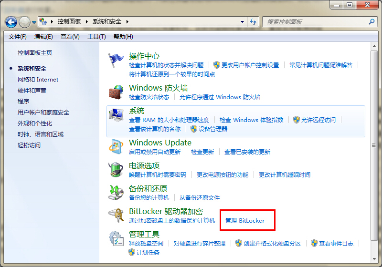Click 更改电源按钮的功能 link

[x=223, y=175]
